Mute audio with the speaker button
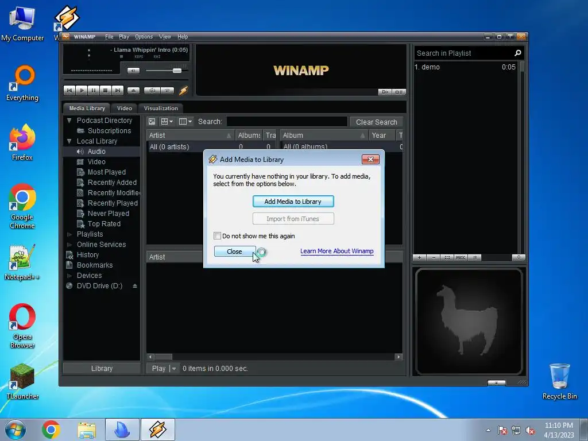This screenshot has width=588, height=441. pos(133,71)
